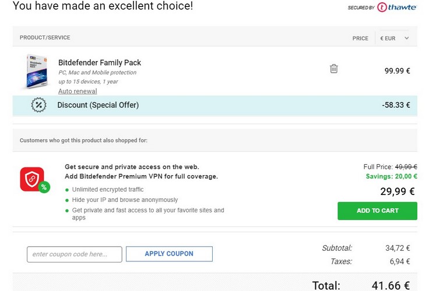Click the Bitdefender Family Pack product title

tap(100, 62)
